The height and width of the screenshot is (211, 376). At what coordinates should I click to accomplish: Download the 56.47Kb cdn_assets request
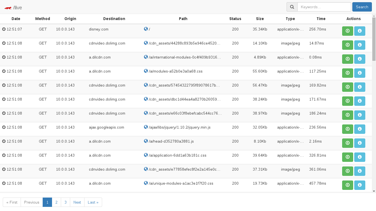tap(348, 87)
